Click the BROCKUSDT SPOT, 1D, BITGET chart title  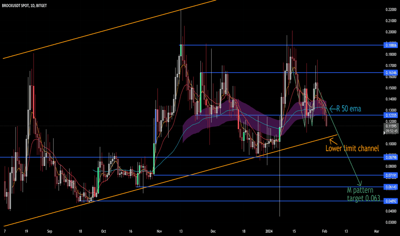pyautogui.click(x=24, y=5)
